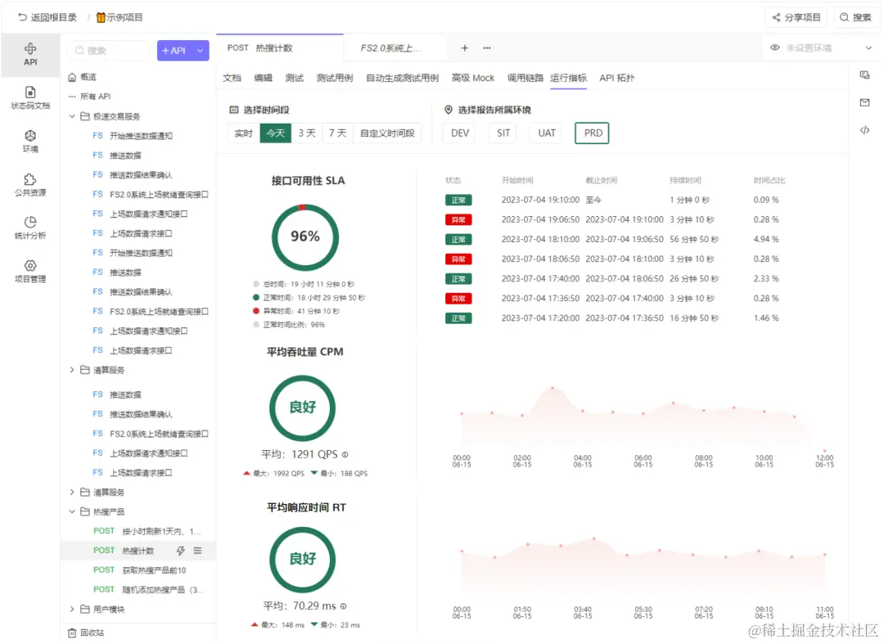The height and width of the screenshot is (644, 884).
Task: Open POST 获取热搜产品前10 API
Action: tap(138, 570)
